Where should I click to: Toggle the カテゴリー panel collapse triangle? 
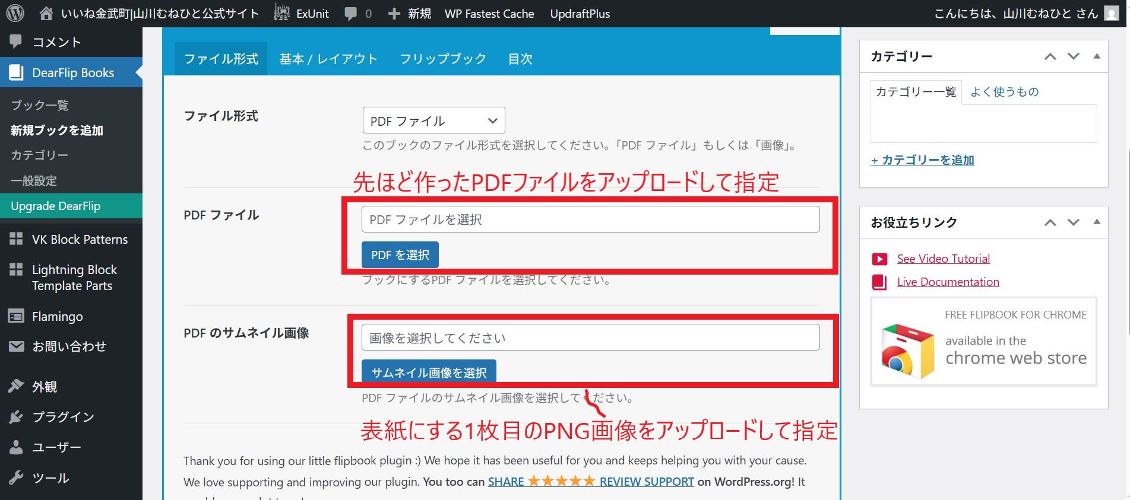[x=1097, y=56]
